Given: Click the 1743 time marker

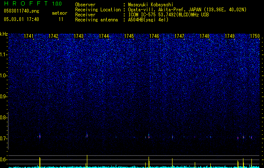Looking at the screenshot, I should click(x=78, y=36).
